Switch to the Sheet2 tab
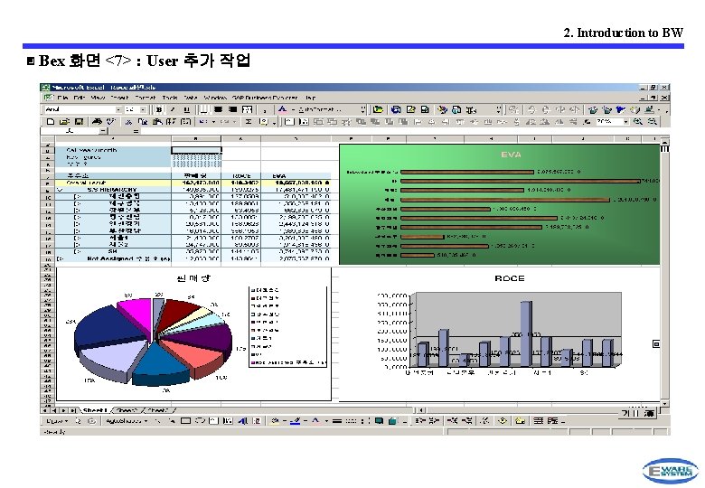 point(127,410)
